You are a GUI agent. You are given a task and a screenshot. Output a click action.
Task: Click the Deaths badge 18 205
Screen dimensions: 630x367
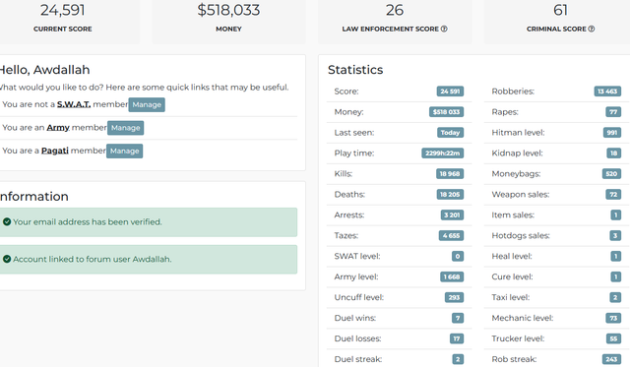tap(450, 195)
